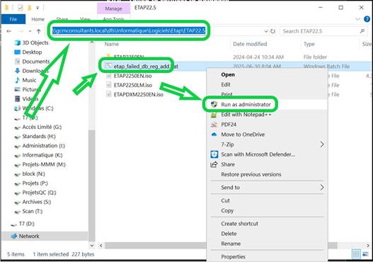Sort files by the Type column
The width and height of the screenshot is (373, 262).
[309, 44]
